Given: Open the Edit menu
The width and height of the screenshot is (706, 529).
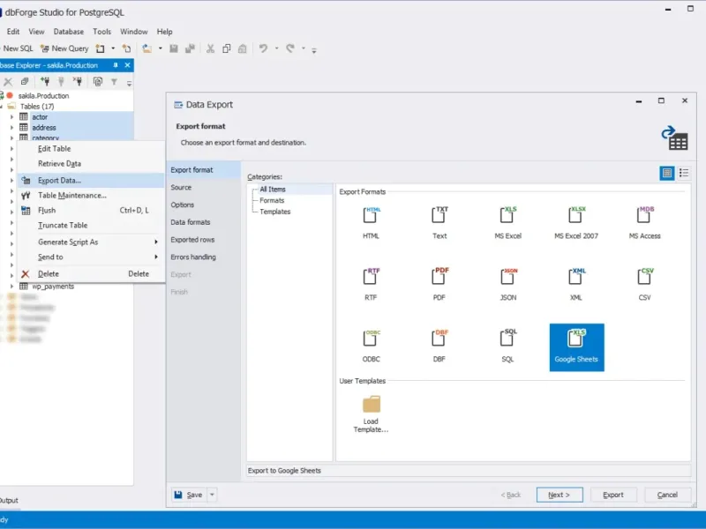Looking at the screenshot, I should pos(13,32).
